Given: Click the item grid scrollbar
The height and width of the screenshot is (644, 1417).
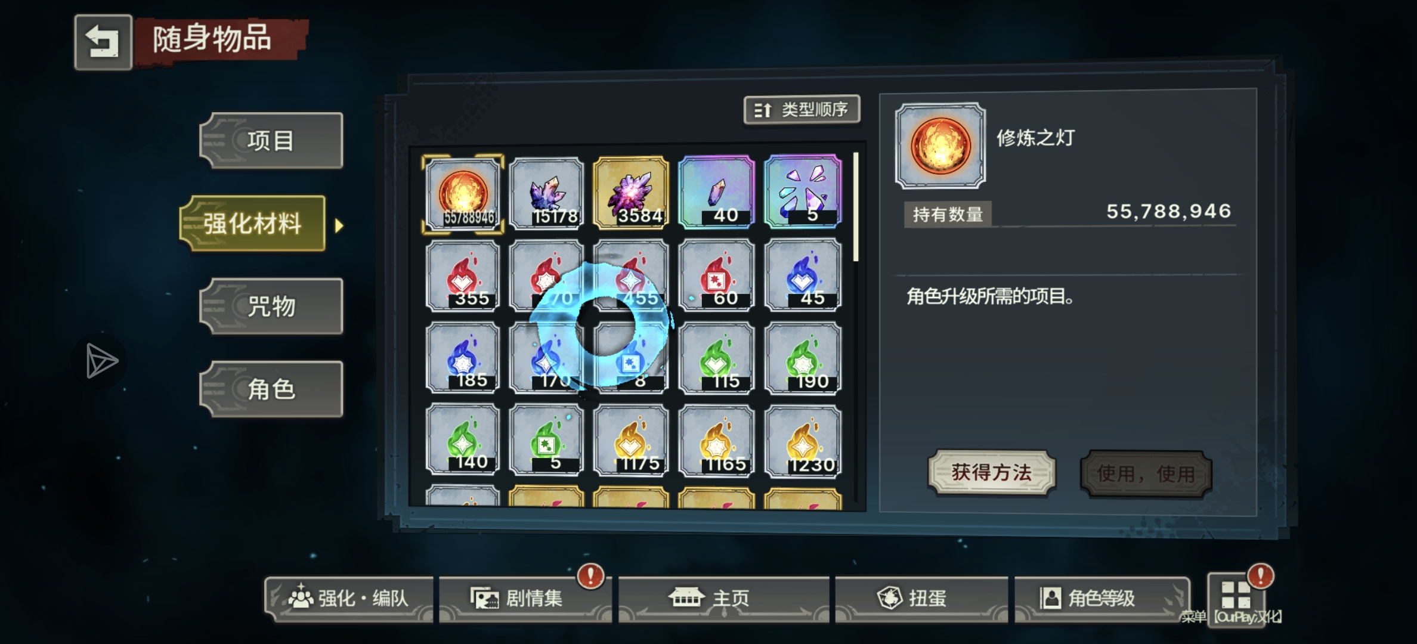Looking at the screenshot, I should tap(856, 206).
